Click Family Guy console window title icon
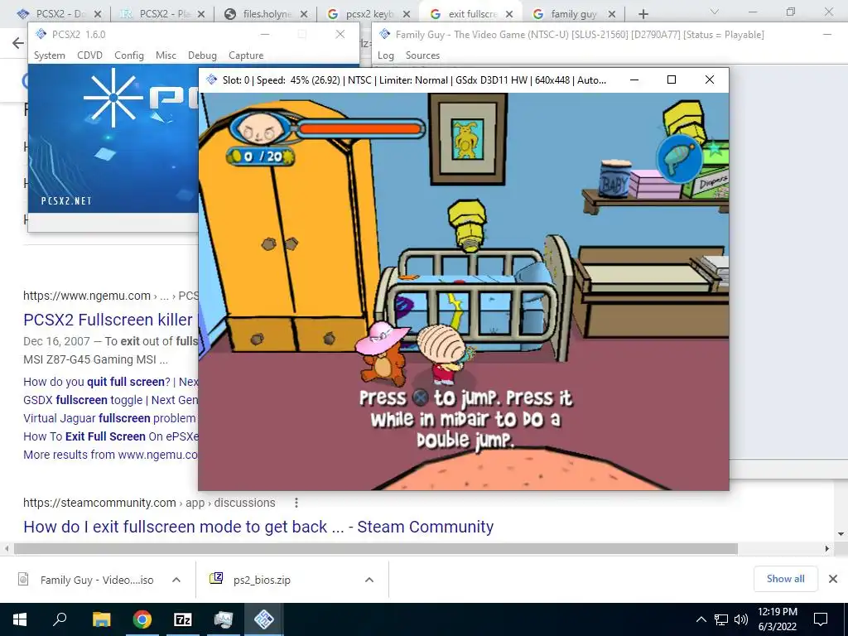 click(x=384, y=35)
